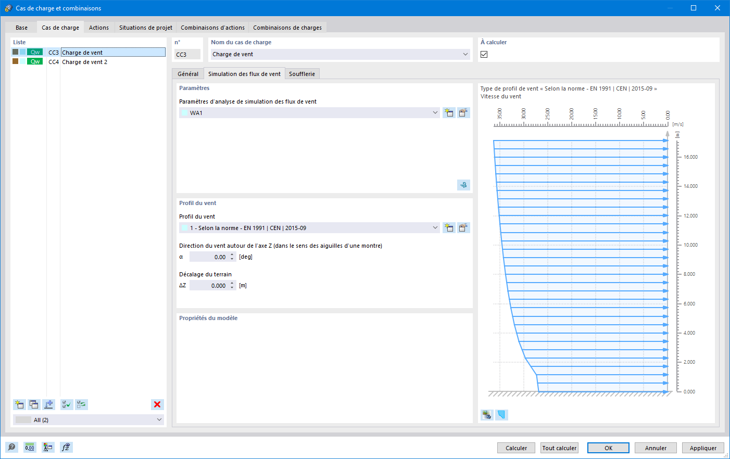The height and width of the screenshot is (459, 730).
Task: Open the formula fx icon in status bar
Action: (66, 447)
